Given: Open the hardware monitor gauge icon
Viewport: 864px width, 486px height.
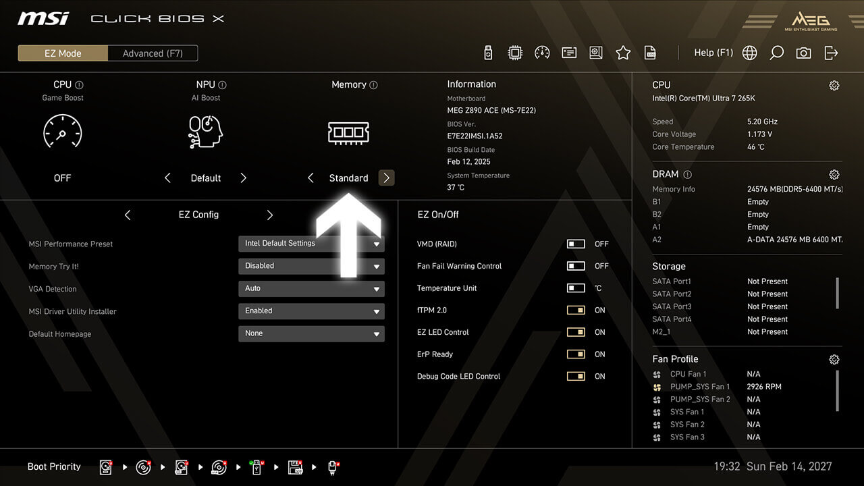Looking at the screenshot, I should pyautogui.click(x=542, y=53).
